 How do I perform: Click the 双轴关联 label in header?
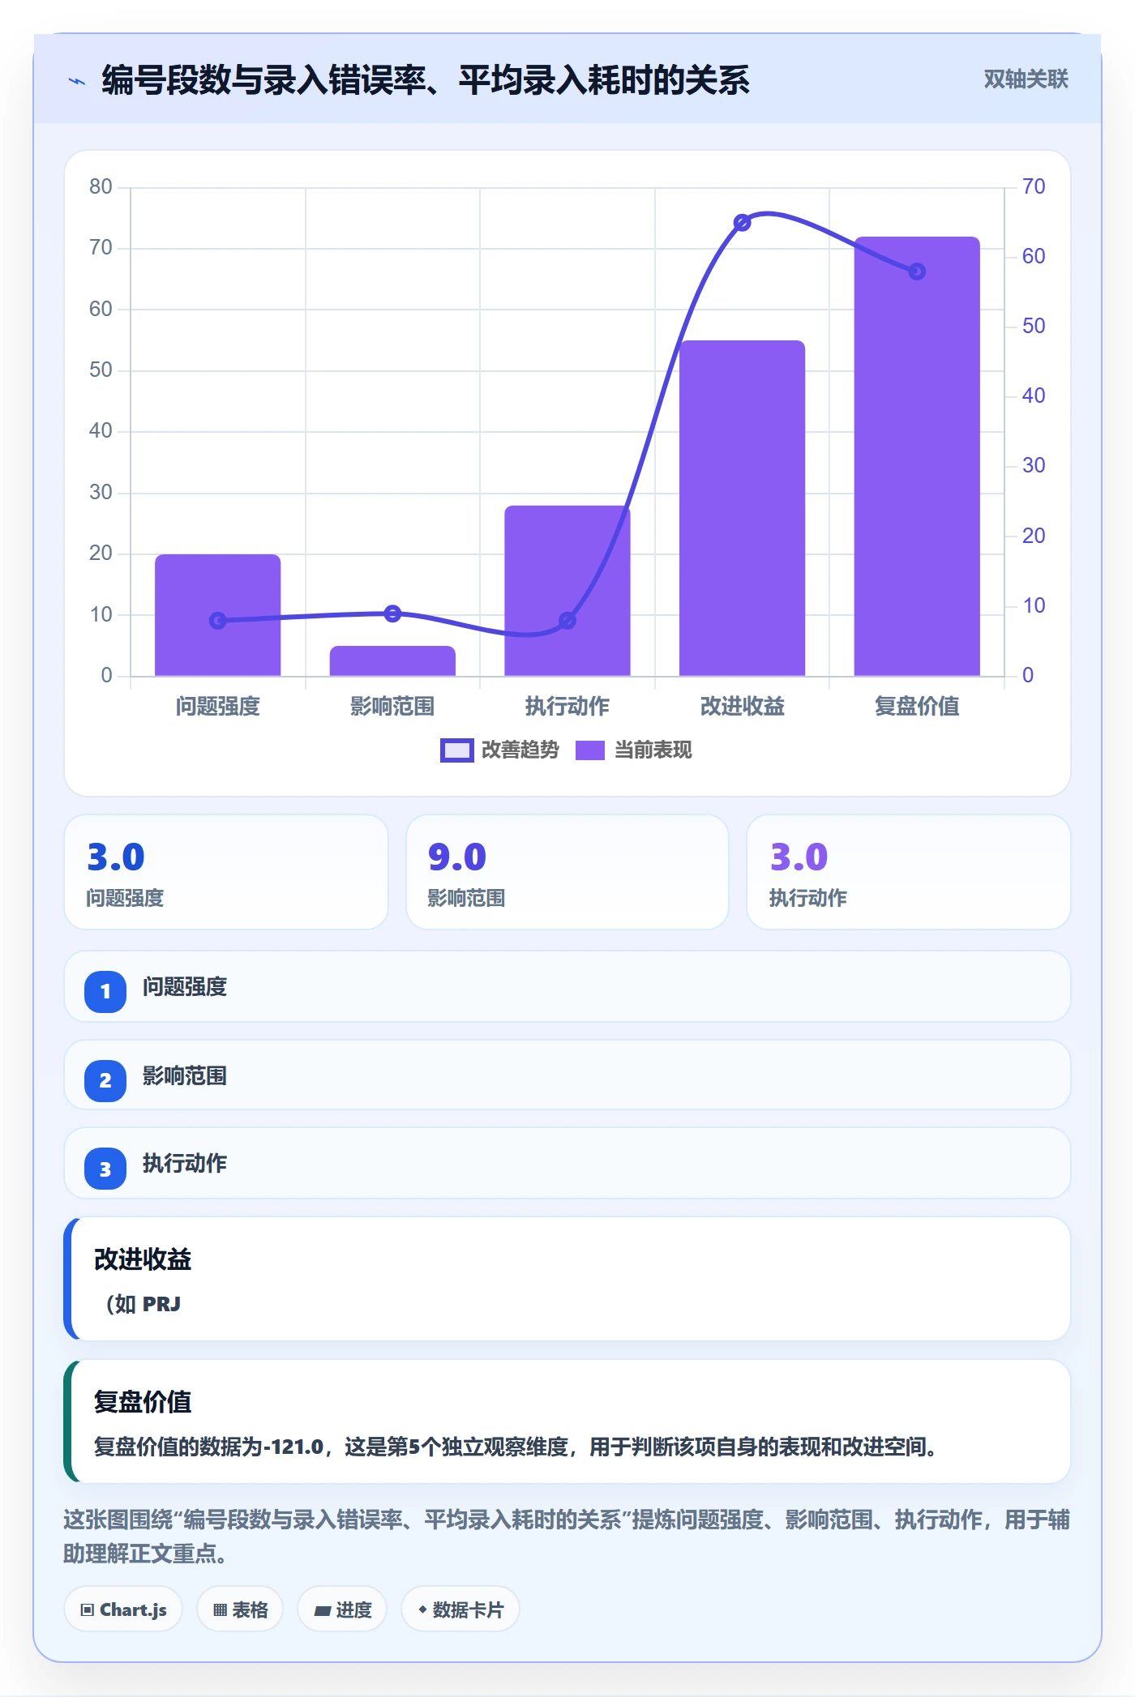(x=1026, y=79)
